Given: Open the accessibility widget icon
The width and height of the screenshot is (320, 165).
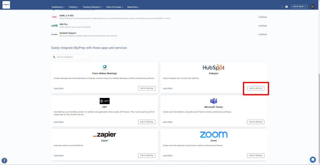Looking at the screenshot, I should (4, 161).
